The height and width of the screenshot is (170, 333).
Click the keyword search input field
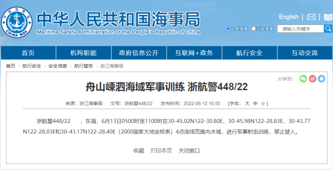[x=301, y=29]
